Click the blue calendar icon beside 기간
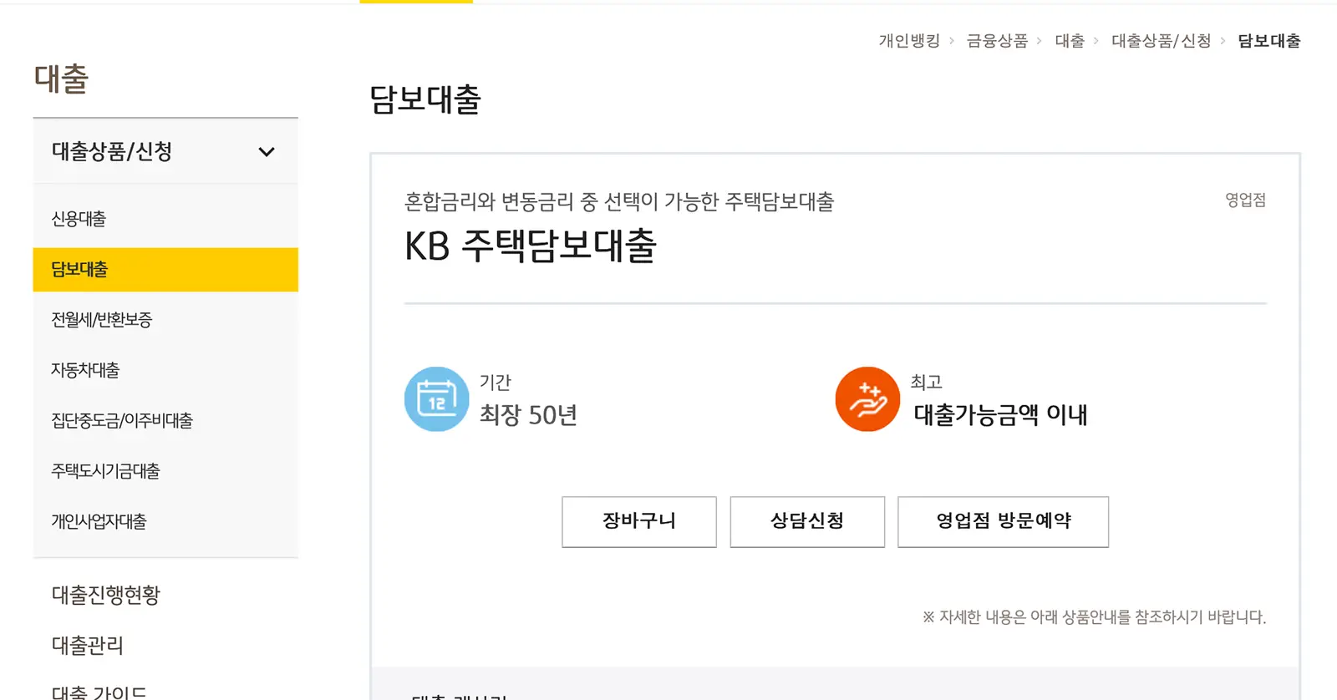 pyautogui.click(x=436, y=399)
